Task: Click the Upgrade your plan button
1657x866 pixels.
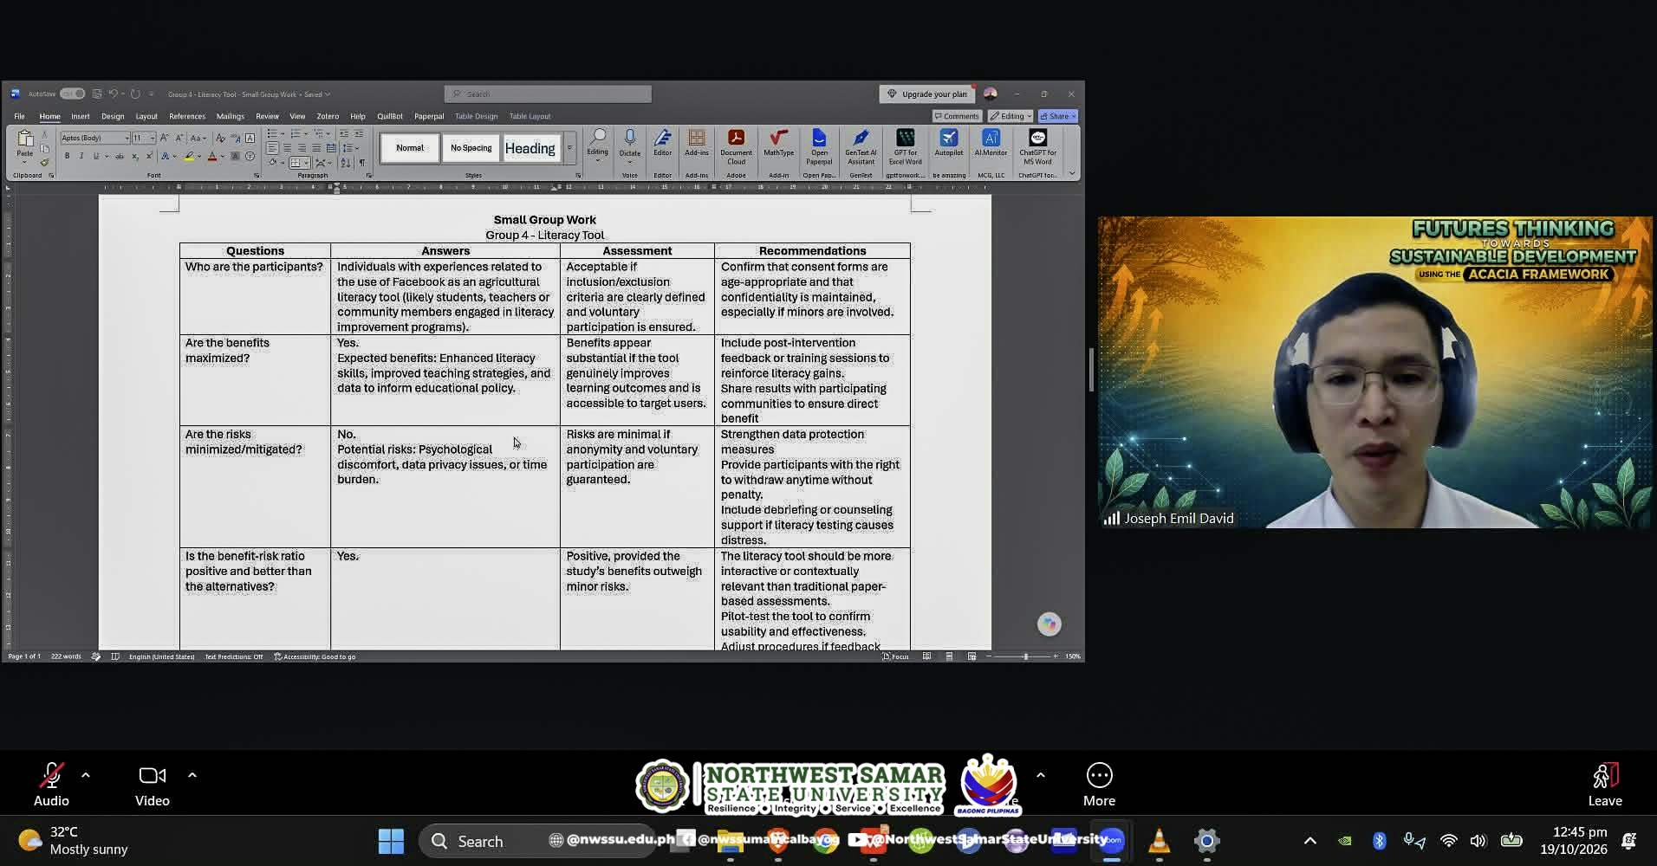Action: coord(927,94)
